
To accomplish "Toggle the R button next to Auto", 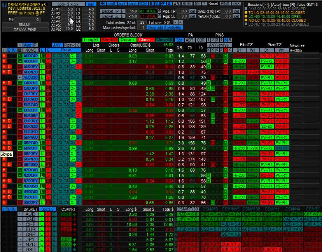I will click(x=35, y=45).
